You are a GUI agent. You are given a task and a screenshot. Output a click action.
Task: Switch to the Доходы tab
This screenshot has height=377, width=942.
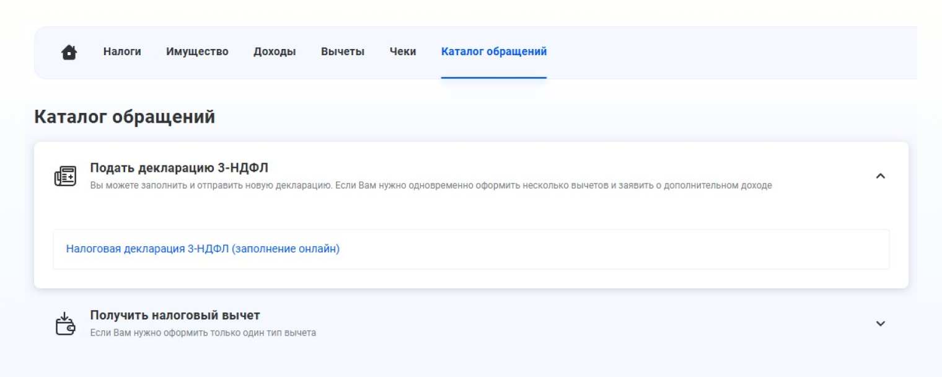click(x=275, y=51)
